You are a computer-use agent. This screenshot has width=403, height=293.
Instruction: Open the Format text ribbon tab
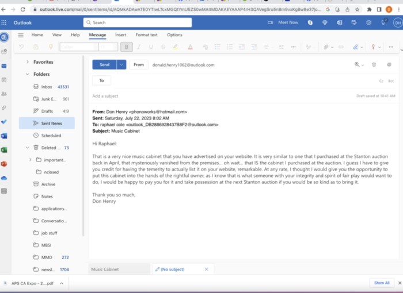[x=146, y=35]
